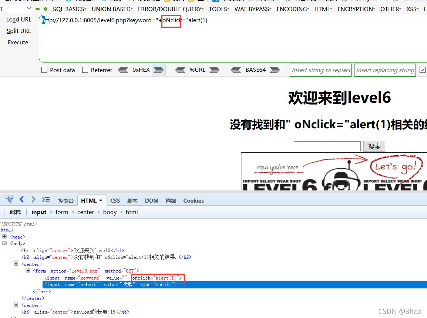
Task: Click the right arrow beside BASE64
Action: [275, 70]
